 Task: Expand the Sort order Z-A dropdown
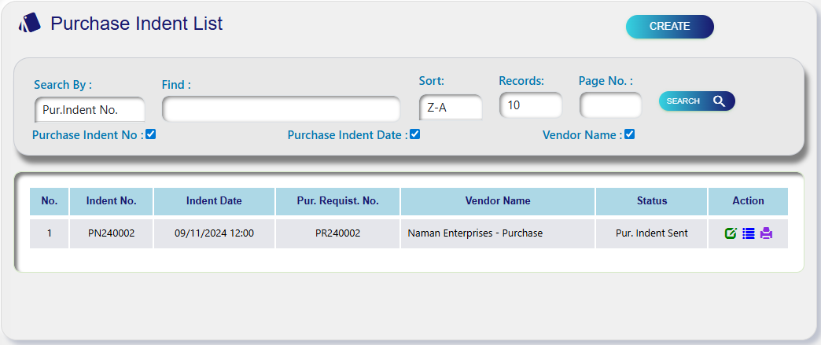(x=451, y=108)
